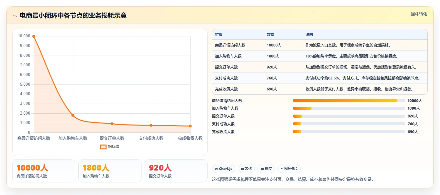Viewport: 440px width, 195px height.
Task: Click the 支付成功人数 progress bar
Action: 349,124
